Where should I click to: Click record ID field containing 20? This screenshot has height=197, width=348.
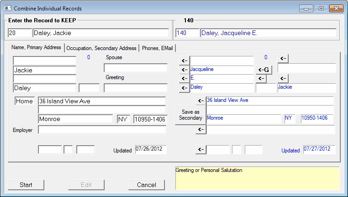(x=20, y=33)
